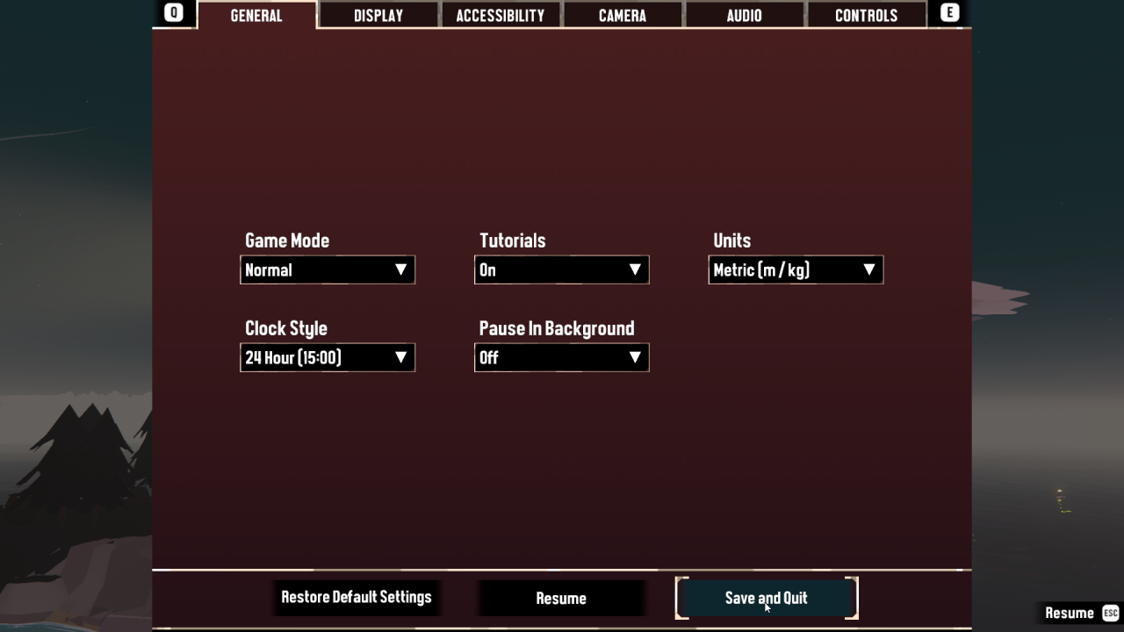The height and width of the screenshot is (632, 1124).
Task: Click the ESC key icon beside Resume
Action: coord(1110,613)
